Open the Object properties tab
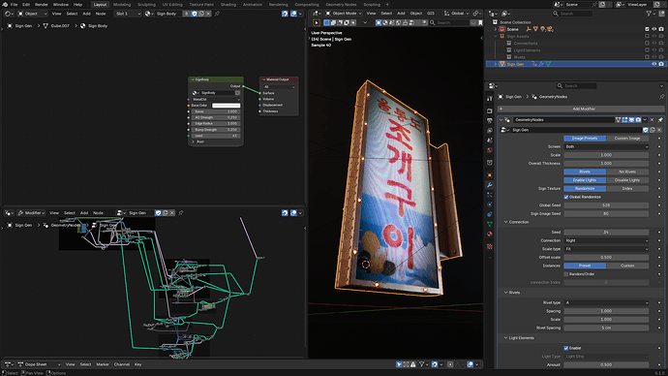Image resolution: width=668 pixels, height=376 pixels. [490, 175]
